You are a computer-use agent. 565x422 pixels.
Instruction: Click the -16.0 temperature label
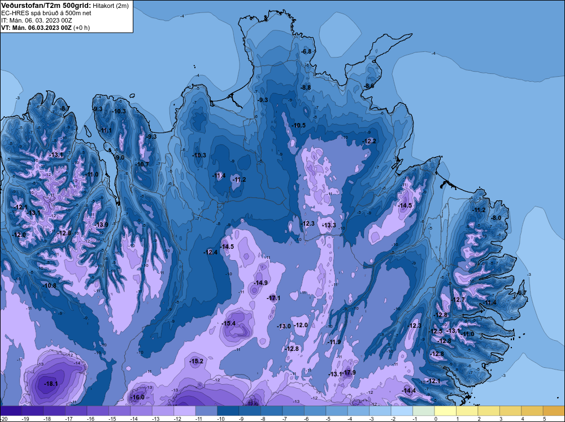tap(137, 398)
